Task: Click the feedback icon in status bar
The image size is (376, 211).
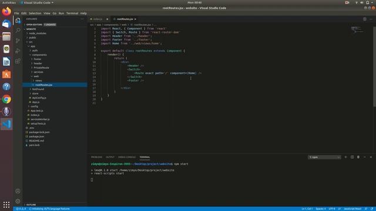Action: point(366,209)
